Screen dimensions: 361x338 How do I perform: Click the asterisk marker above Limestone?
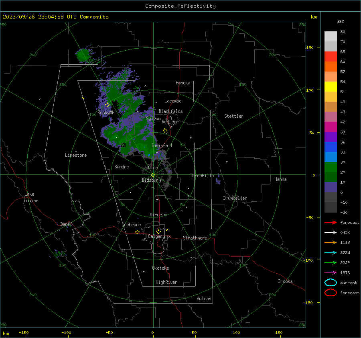pos(76,152)
